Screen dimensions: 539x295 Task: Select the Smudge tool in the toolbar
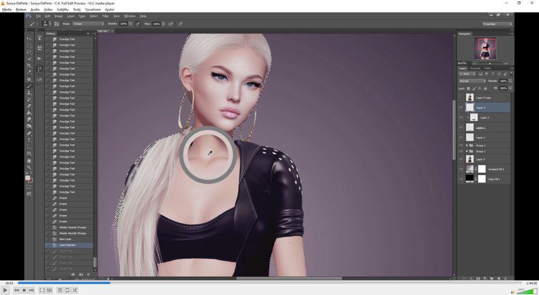pyautogui.click(x=29, y=120)
